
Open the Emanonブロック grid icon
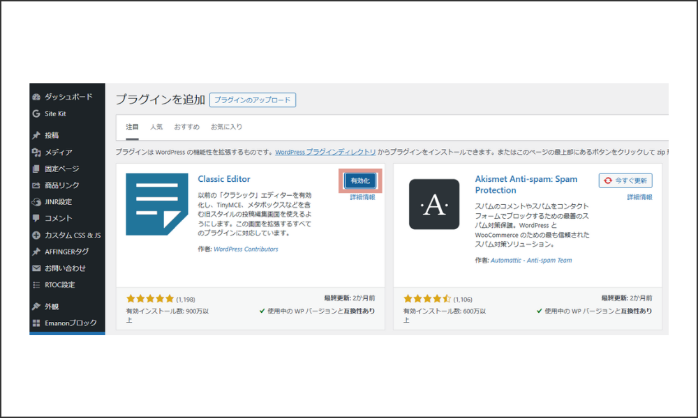[36, 323]
